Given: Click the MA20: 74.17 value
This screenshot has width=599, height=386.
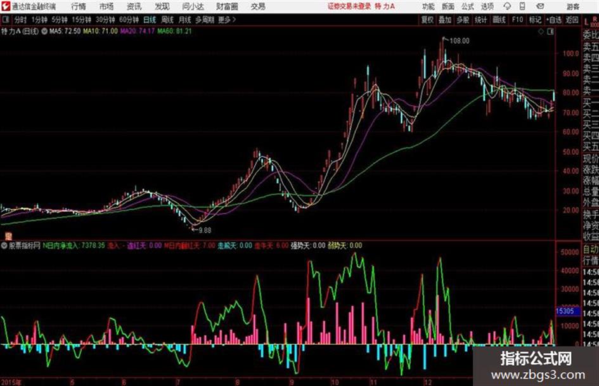Looking at the screenshot, I should click(x=137, y=31).
